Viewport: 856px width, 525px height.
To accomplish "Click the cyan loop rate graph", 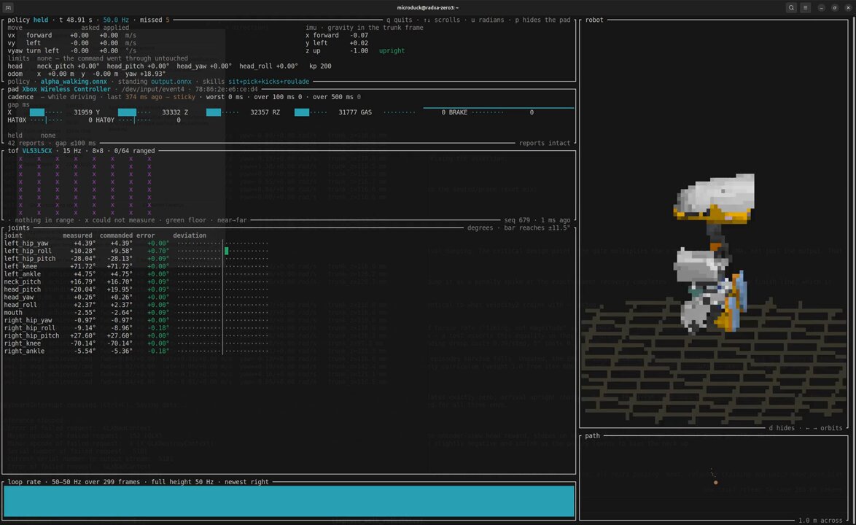I will (x=289, y=501).
